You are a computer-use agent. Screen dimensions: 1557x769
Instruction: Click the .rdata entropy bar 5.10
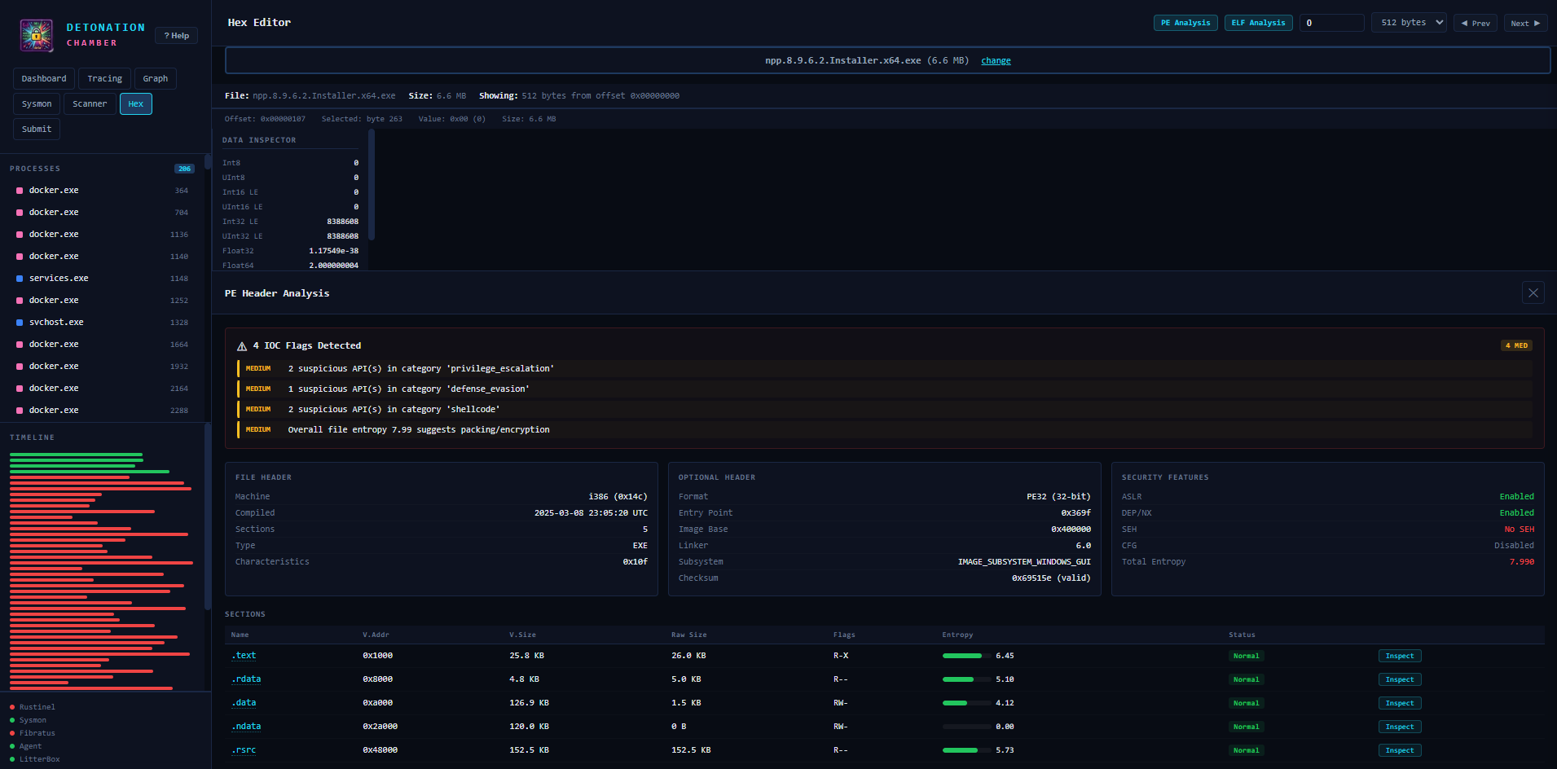click(x=966, y=679)
